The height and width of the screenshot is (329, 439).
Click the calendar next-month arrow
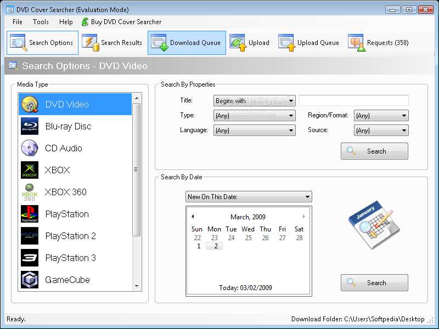point(304,216)
